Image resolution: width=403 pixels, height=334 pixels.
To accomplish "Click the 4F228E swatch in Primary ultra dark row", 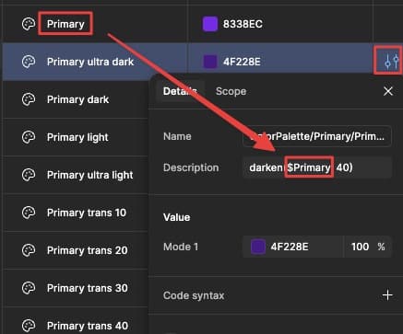I will pyautogui.click(x=210, y=62).
